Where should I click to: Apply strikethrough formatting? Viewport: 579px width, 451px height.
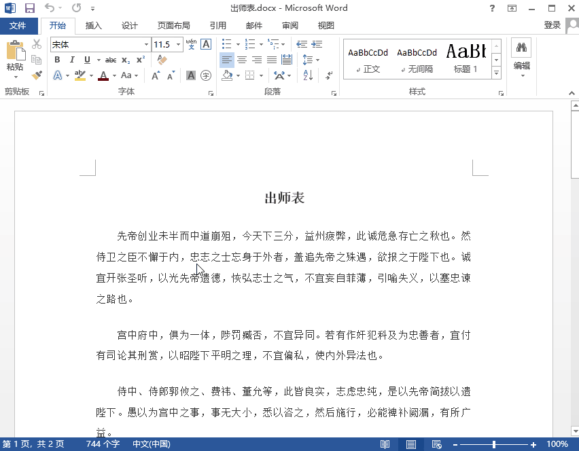tap(110, 60)
